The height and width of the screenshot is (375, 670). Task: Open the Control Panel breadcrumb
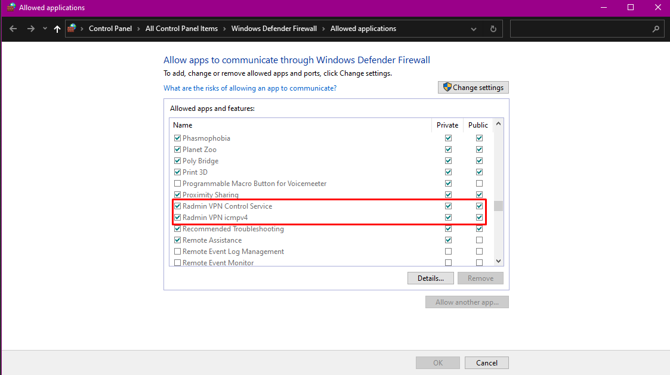pyautogui.click(x=110, y=29)
